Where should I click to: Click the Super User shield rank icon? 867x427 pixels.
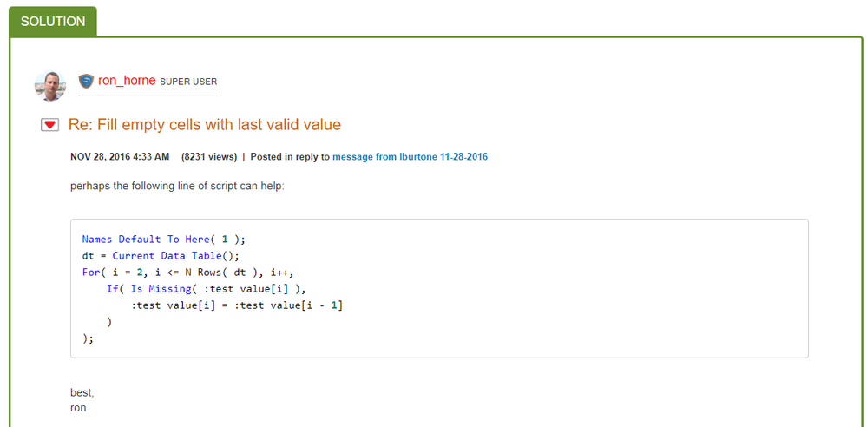coord(86,81)
